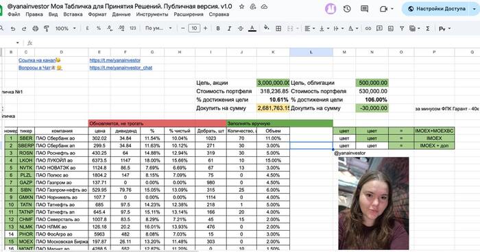This screenshot has height=252, width=480.
Task: Undo the last action
Action: [13, 29]
